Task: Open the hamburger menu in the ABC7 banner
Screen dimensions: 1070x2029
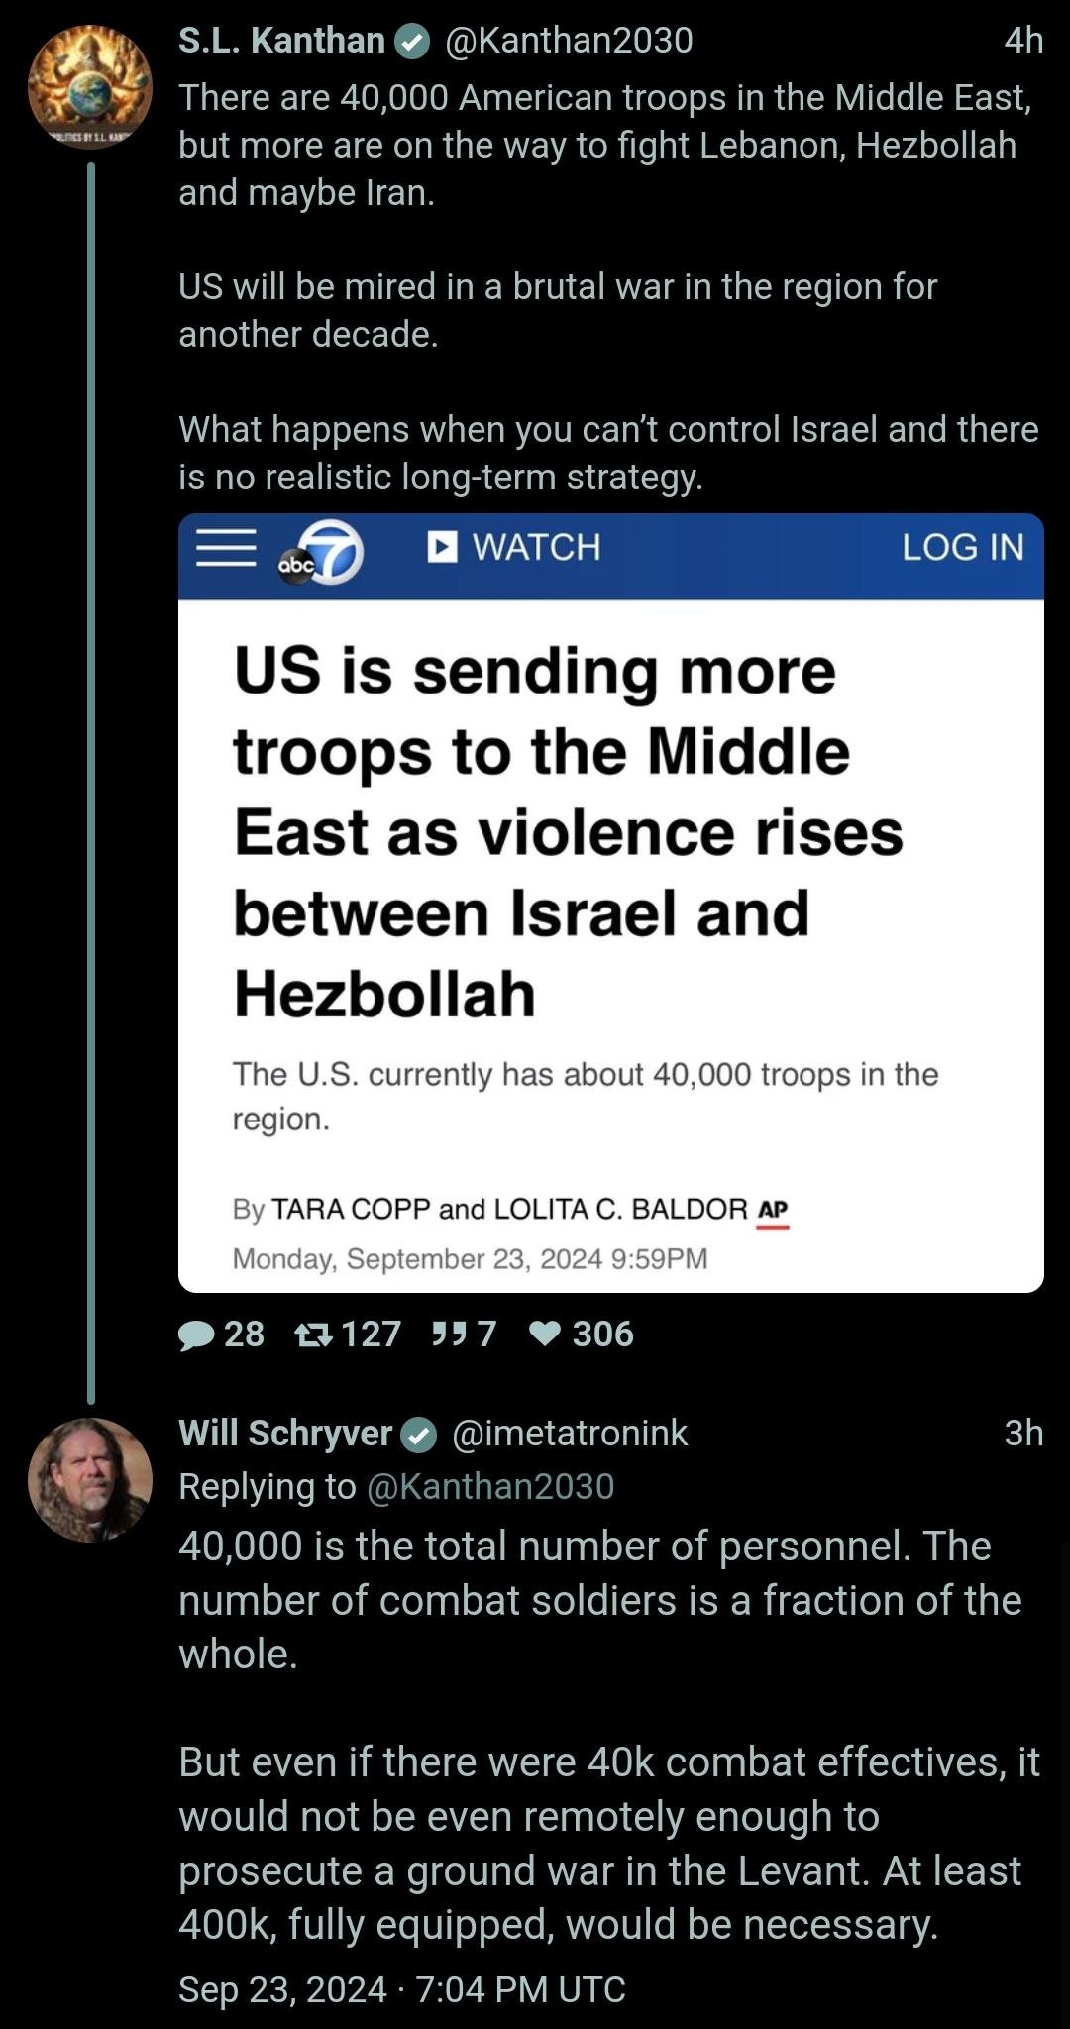Action: point(226,547)
